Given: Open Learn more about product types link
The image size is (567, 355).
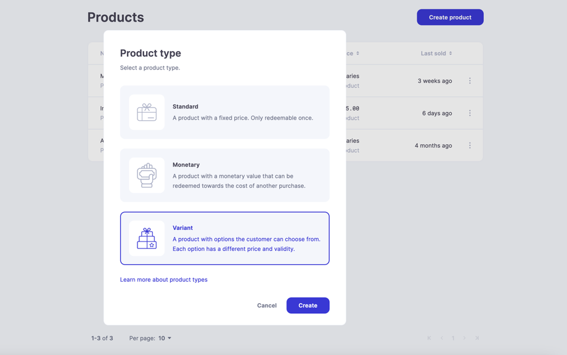Looking at the screenshot, I should [163, 280].
